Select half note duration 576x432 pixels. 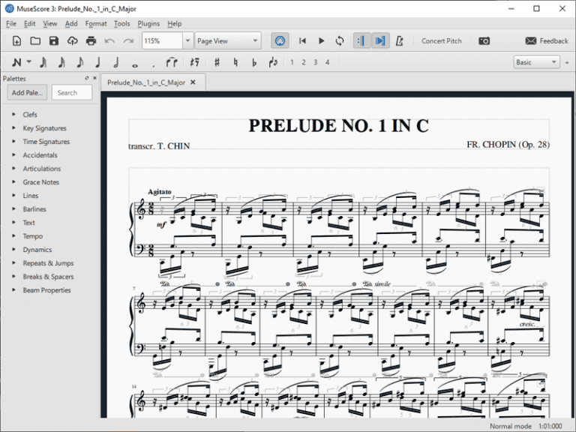[116, 62]
